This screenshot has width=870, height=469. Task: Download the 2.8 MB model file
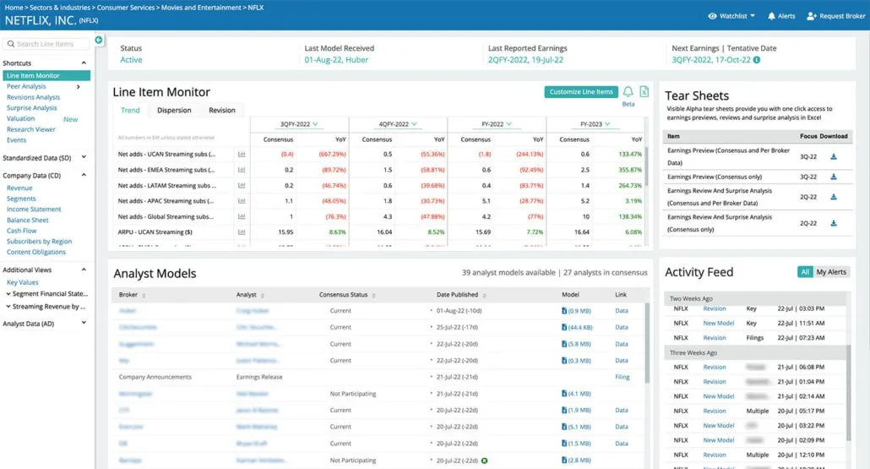tap(577, 460)
